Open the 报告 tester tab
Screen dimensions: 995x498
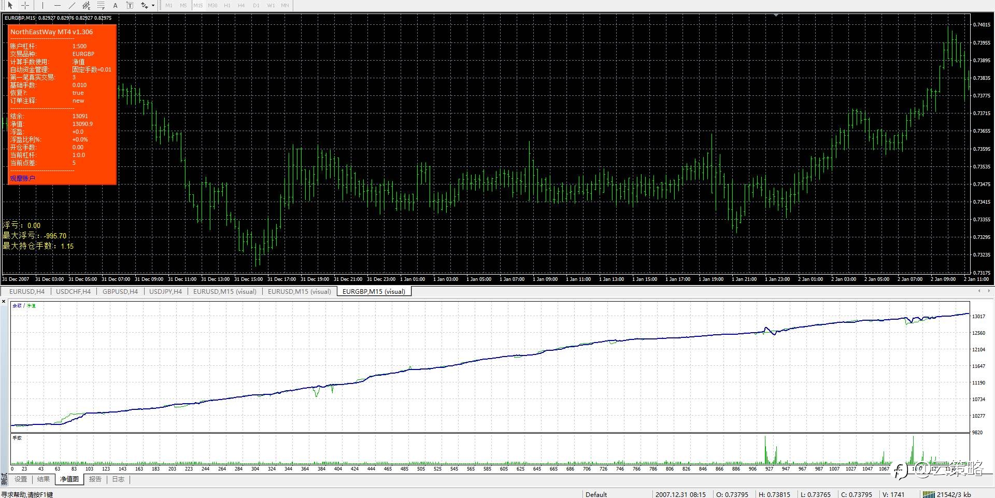point(95,479)
